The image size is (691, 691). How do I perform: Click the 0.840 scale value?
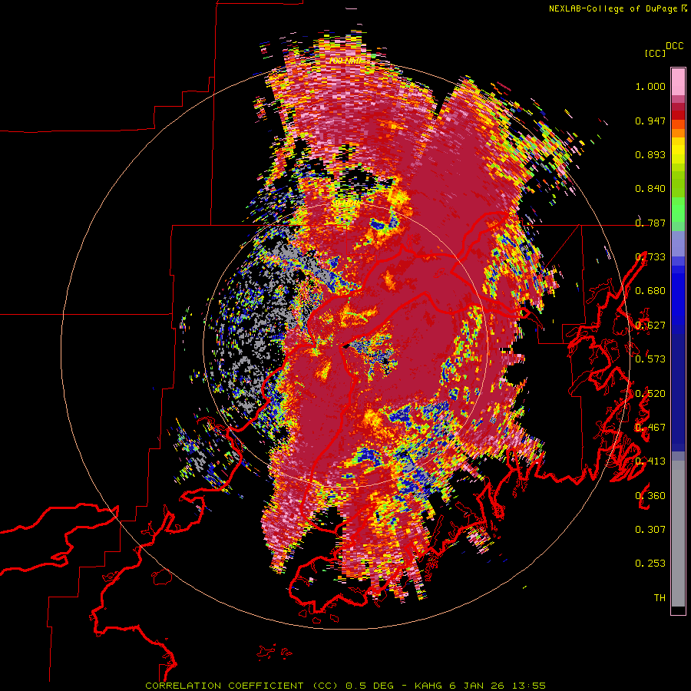coord(650,189)
